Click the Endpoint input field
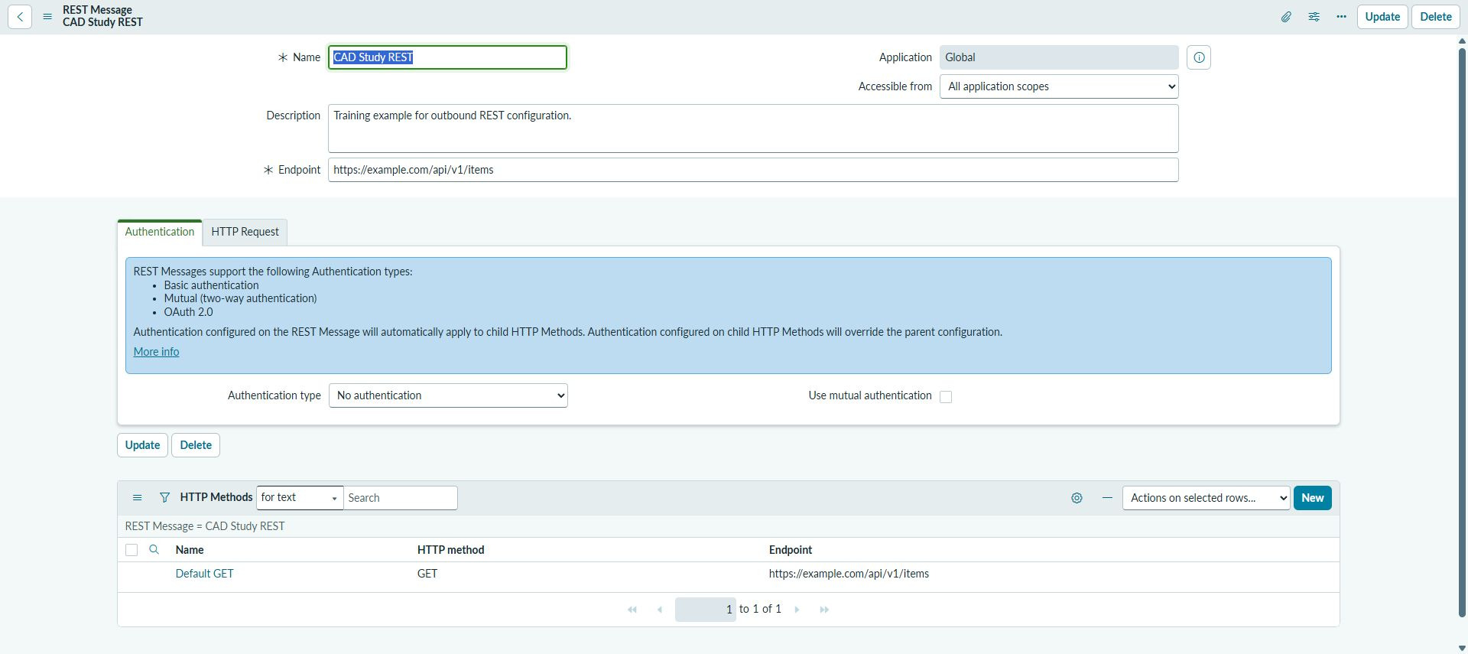 point(753,170)
